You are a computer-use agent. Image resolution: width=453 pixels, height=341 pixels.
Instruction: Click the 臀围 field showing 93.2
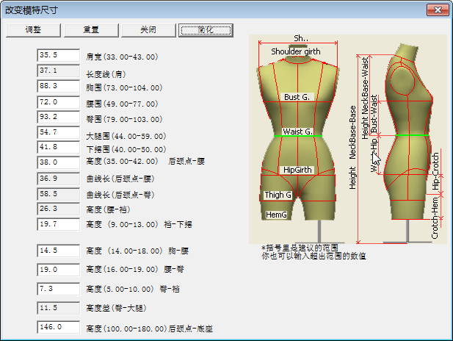(58, 117)
